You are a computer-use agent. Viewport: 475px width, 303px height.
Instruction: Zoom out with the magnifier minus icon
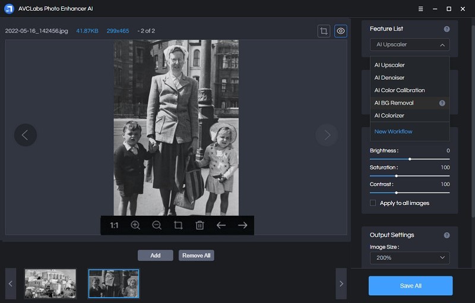(x=157, y=225)
